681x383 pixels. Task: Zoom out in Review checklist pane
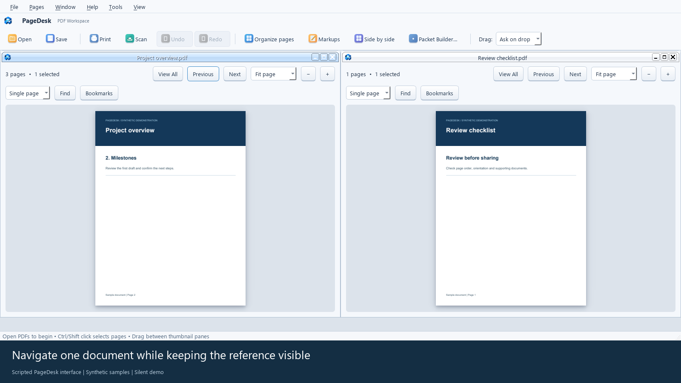[649, 74]
